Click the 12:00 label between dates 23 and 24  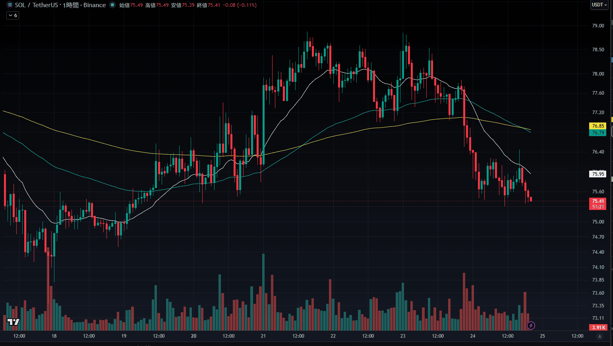click(x=438, y=336)
